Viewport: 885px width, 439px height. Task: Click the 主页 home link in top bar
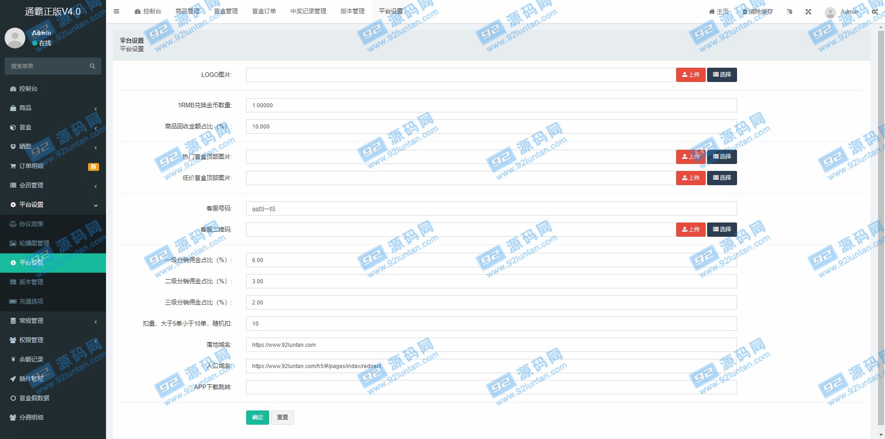pos(719,12)
